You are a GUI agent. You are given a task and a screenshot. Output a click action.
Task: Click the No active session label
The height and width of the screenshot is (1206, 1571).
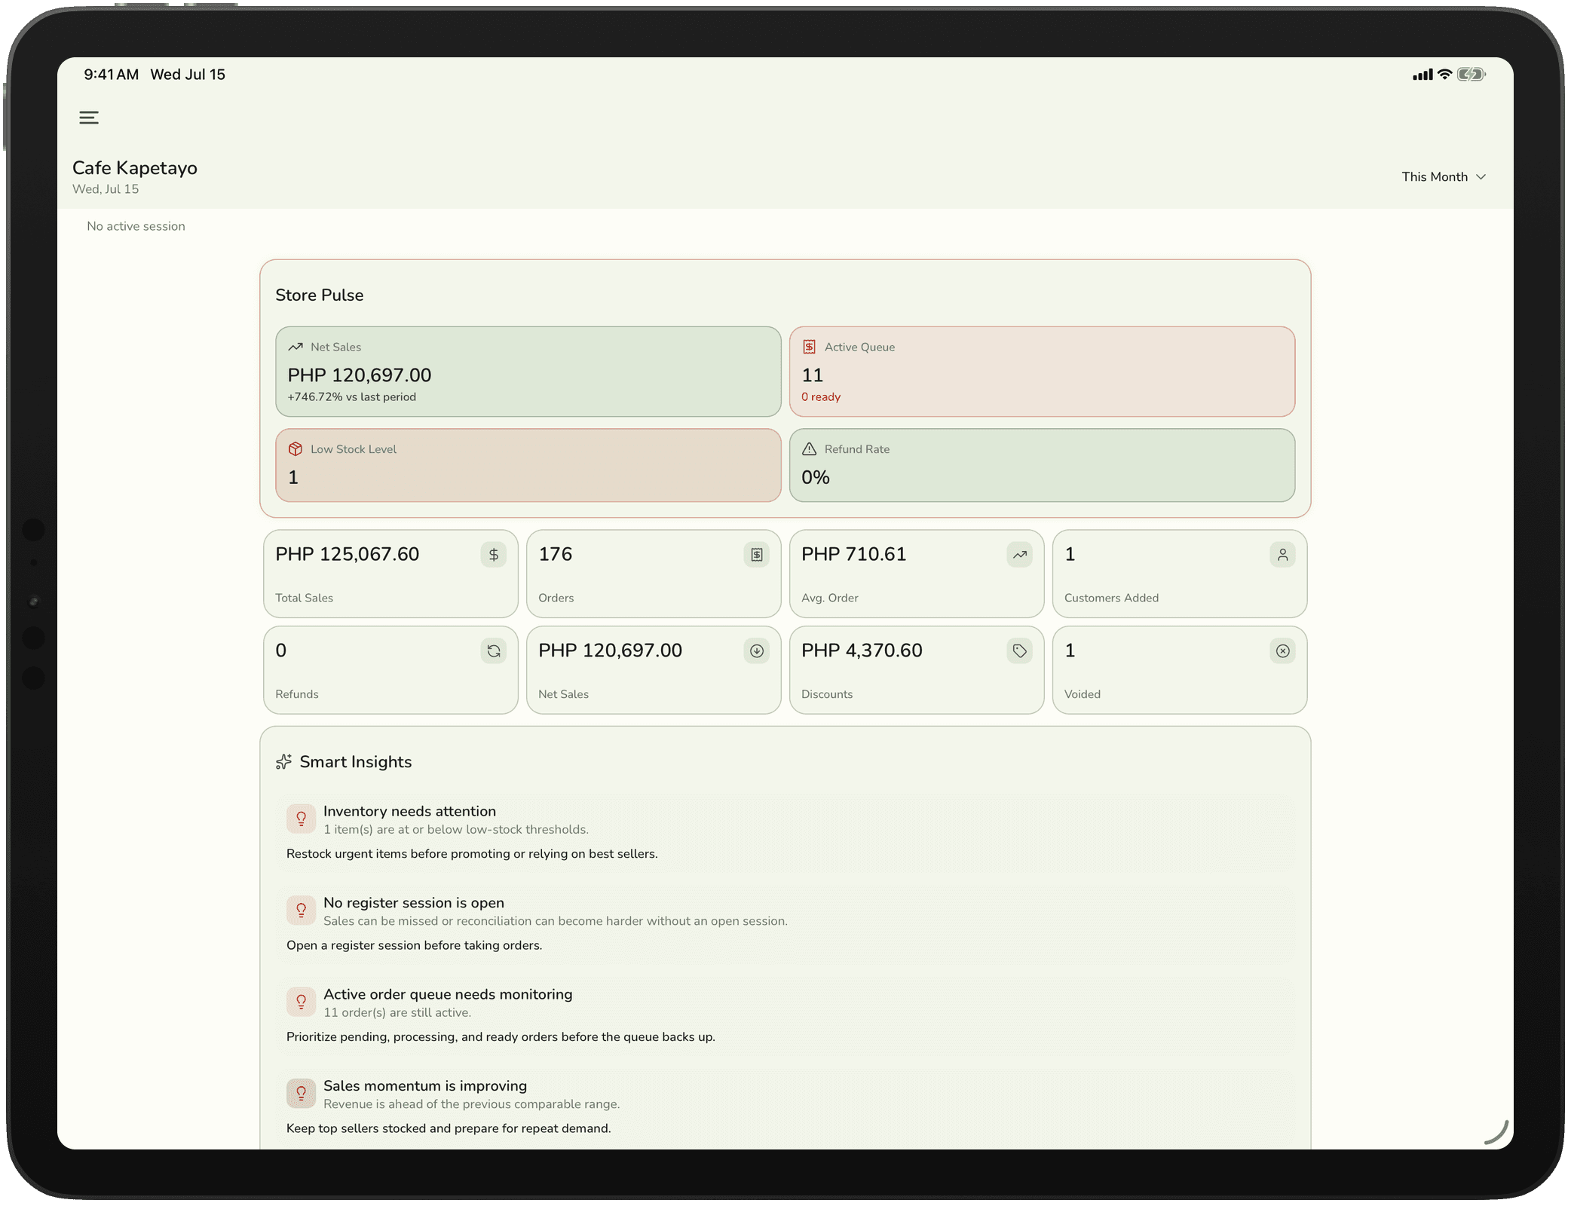click(136, 226)
